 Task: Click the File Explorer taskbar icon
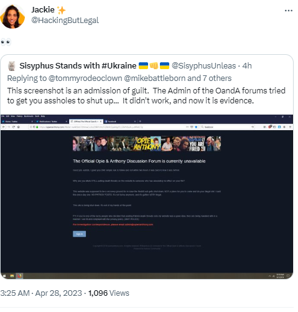[x=12, y=276]
